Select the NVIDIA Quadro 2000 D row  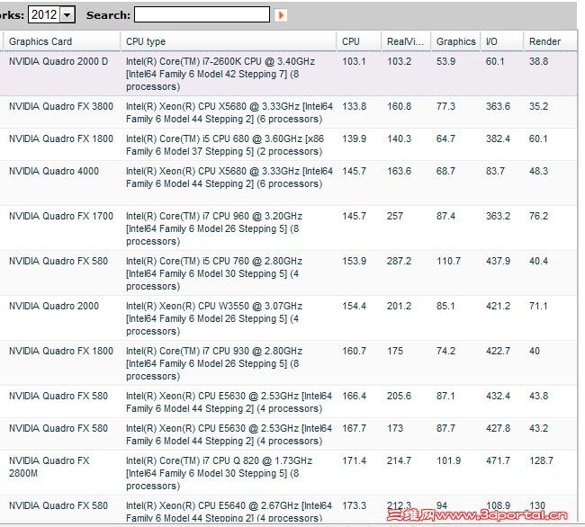(x=288, y=74)
